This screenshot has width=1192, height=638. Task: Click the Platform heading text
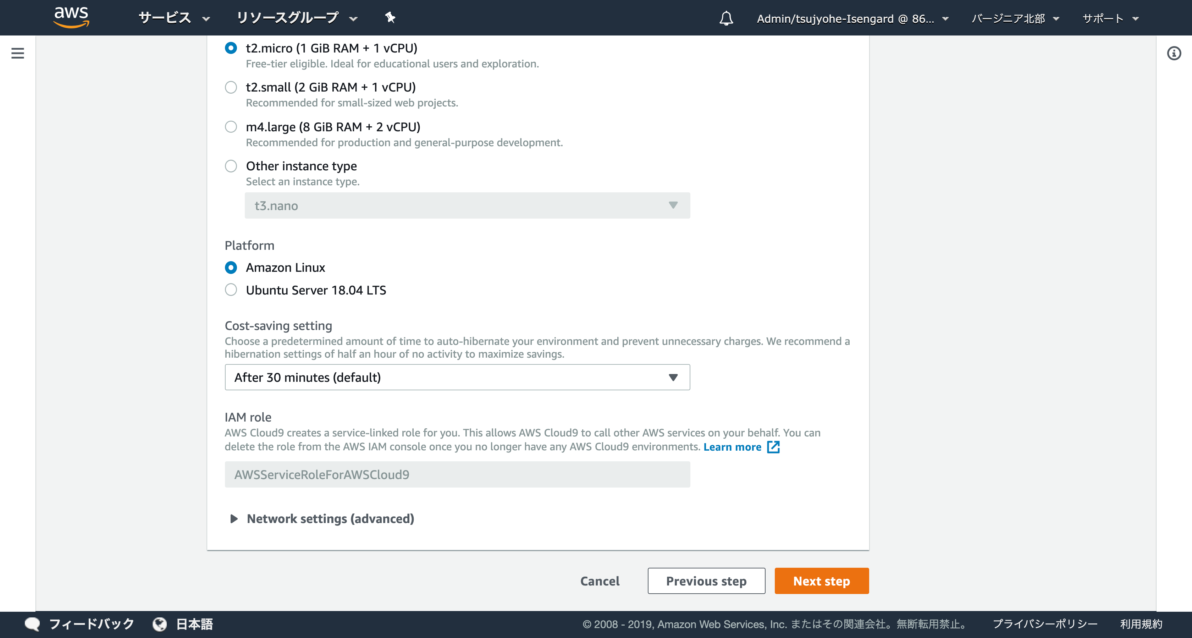tap(249, 246)
